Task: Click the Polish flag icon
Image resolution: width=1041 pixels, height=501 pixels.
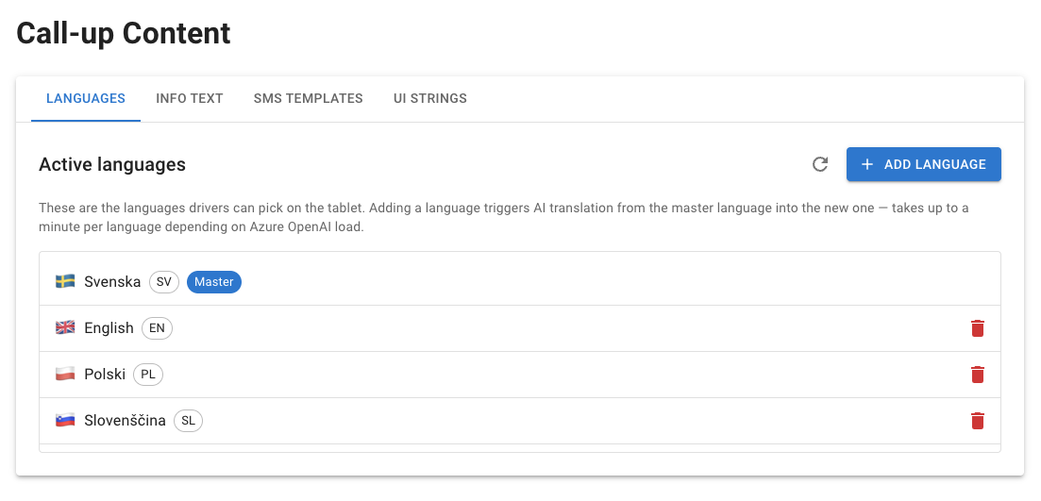Action: 65,375
